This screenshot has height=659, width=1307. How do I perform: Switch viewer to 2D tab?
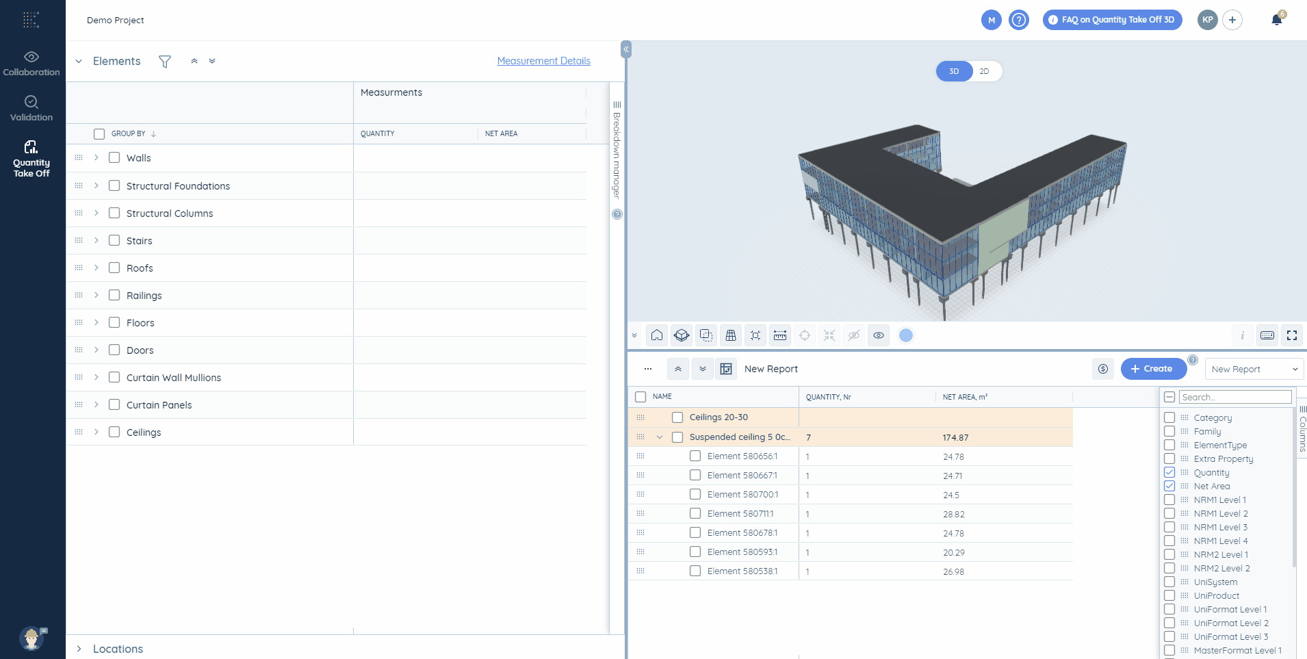click(x=984, y=71)
